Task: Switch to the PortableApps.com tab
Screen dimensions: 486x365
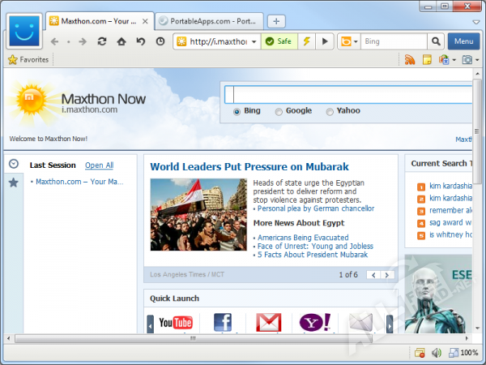Action: coord(207,21)
